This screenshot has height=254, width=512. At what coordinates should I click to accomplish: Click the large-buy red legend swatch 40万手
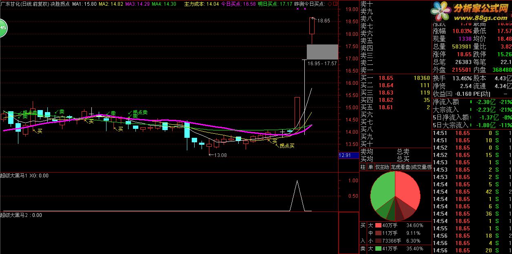(378, 225)
